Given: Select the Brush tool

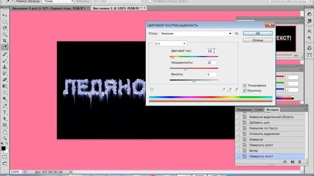Looking at the screenshot, I should point(5,61).
